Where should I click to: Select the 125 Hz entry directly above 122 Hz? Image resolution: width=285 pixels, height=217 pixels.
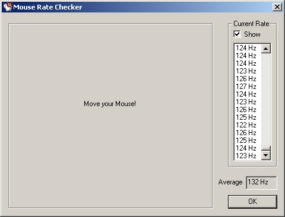pyautogui.click(x=246, y=117)
